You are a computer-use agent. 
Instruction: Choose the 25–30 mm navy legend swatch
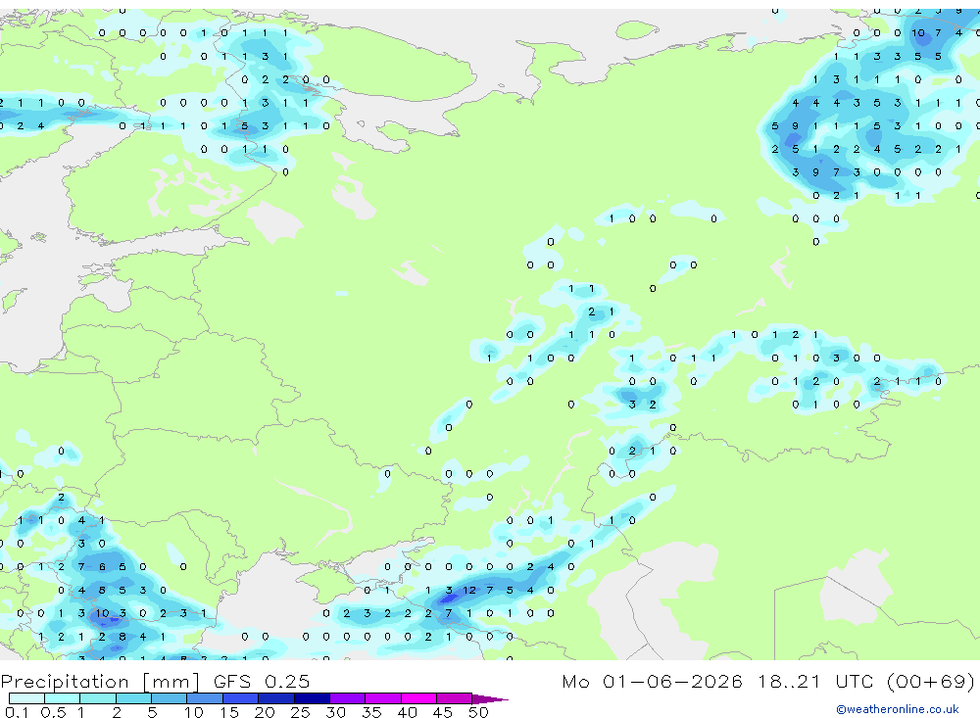tap(312, 698)
